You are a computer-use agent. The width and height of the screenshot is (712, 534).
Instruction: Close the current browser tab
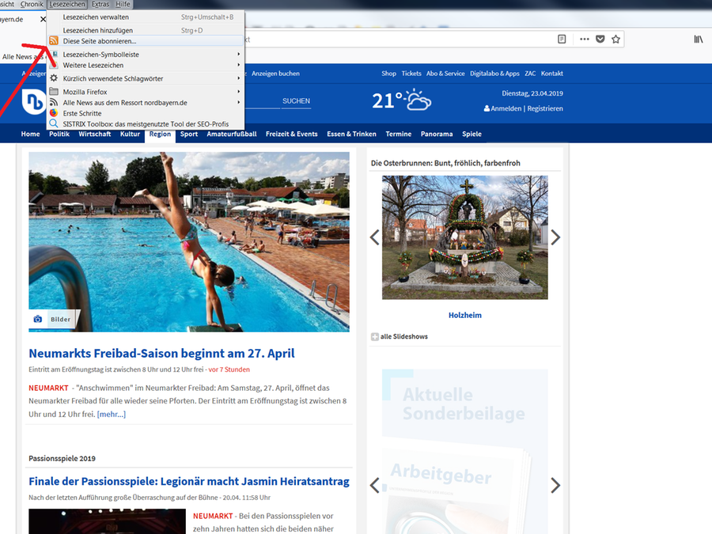(x=44, y=19)
